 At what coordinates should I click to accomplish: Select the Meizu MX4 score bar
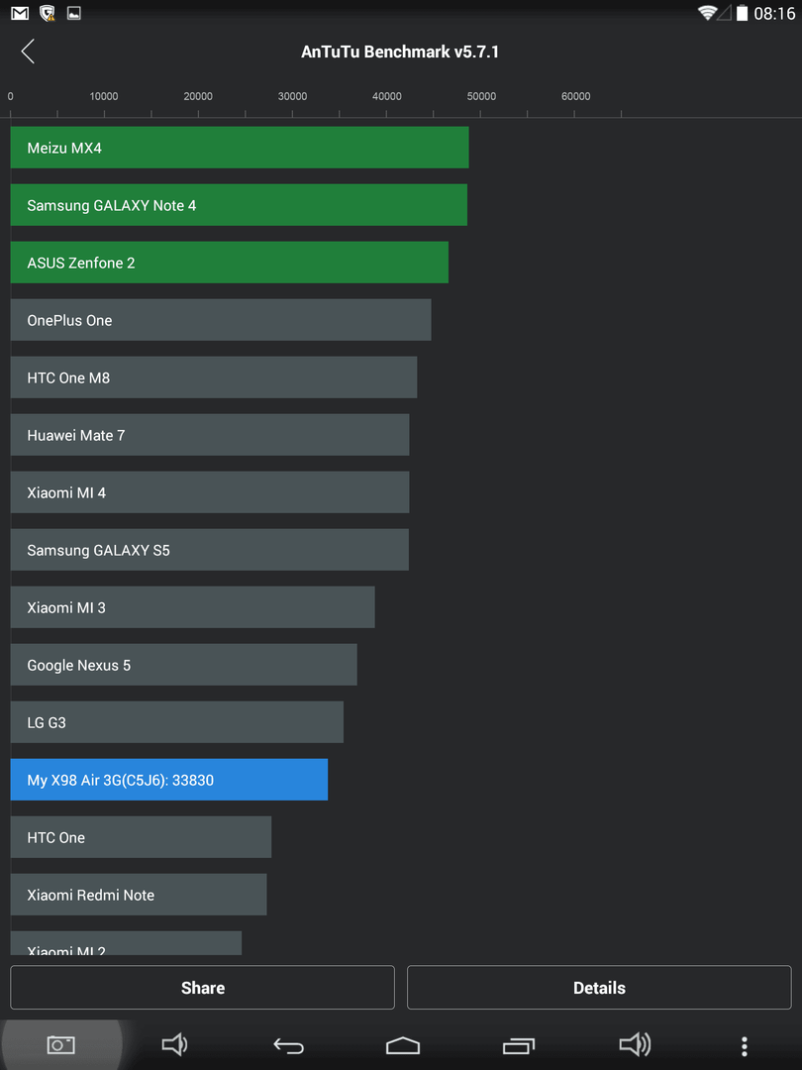[x=240, y=148]
